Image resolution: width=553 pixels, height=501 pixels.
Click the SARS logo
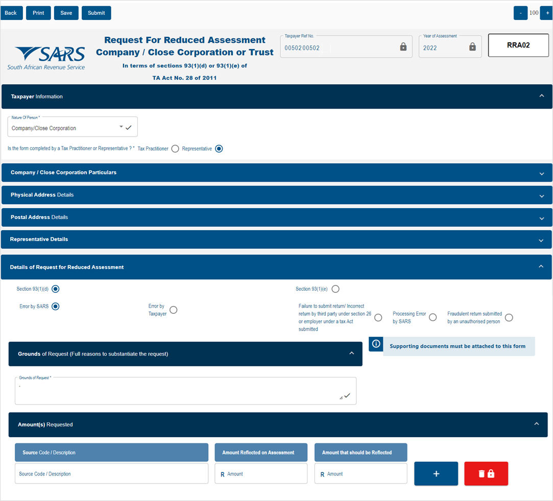(x=46, y=58)
